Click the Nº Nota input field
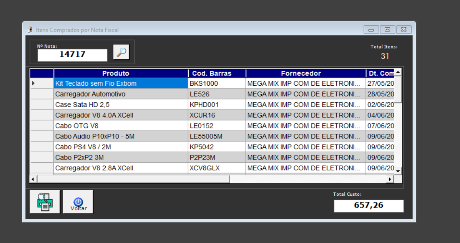Image resolution: width=460 pixels, height=243 pixels. coord(72,55)
